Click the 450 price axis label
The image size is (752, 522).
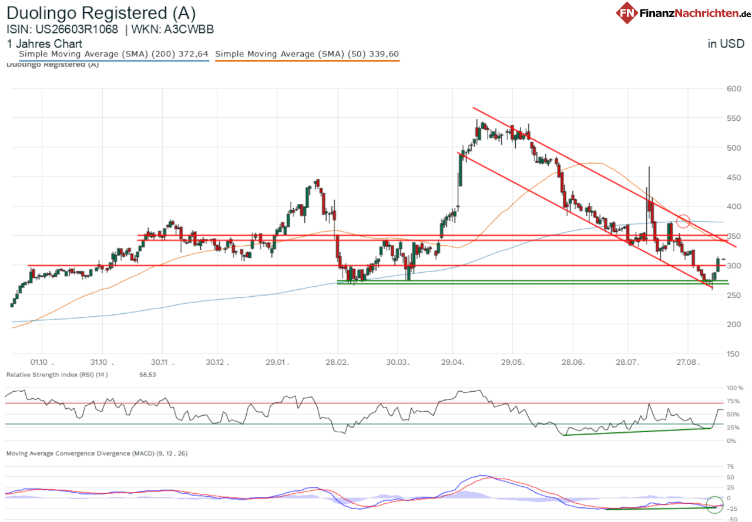733,177
